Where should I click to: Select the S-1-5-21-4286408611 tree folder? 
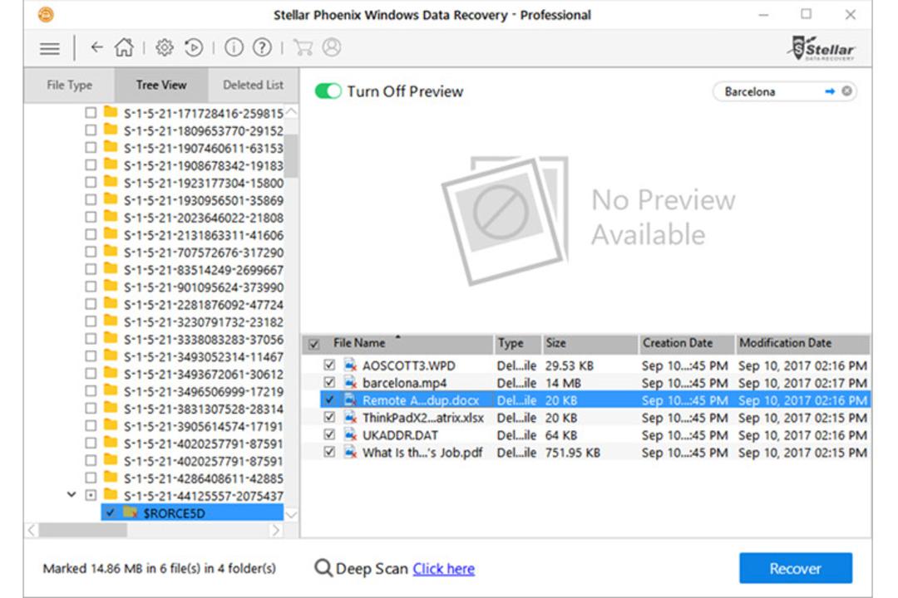pos(204,478)
